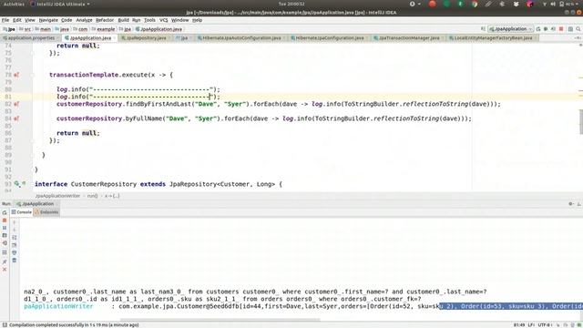The height and width of the screenshot is (328, 583).
Task: Click the Debug icon in the main toolbar
Action: (546, 29)
